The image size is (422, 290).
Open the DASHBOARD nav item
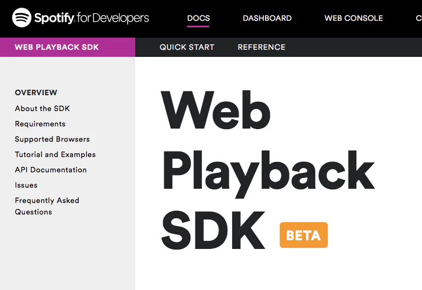coord(267,18)
